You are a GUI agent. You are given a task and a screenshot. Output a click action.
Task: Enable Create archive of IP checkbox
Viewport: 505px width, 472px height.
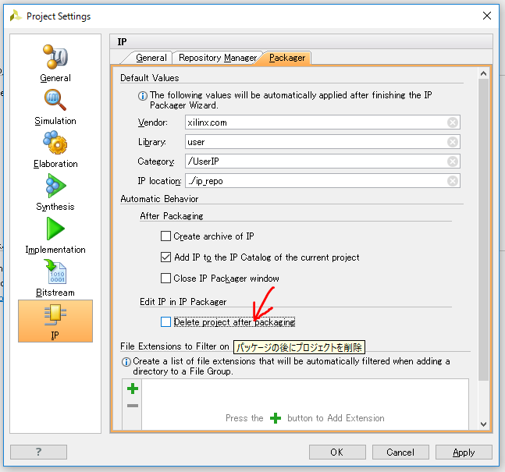point(165,236)
